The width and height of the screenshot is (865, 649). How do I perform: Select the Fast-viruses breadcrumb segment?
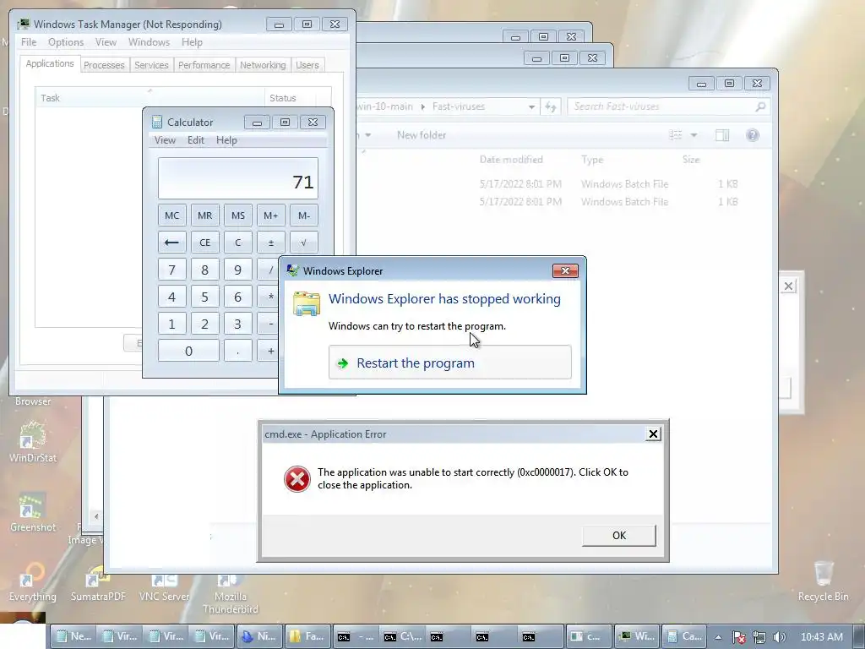pos(459,106)
